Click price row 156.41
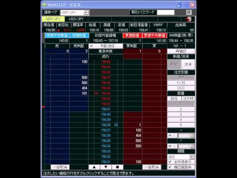Screen dimensions: 237x178 coord(106,109)
